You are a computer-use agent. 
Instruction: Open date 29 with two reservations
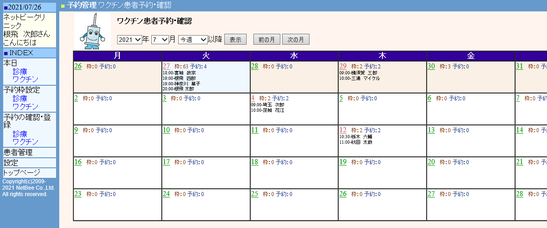point(343,67)
